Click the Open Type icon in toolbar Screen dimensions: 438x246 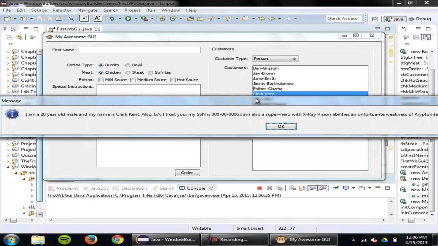[191, 19]
